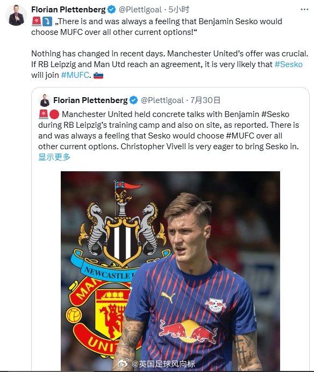
Task: Click the top Florian Plettenberg display name
Action: point(68,10)
